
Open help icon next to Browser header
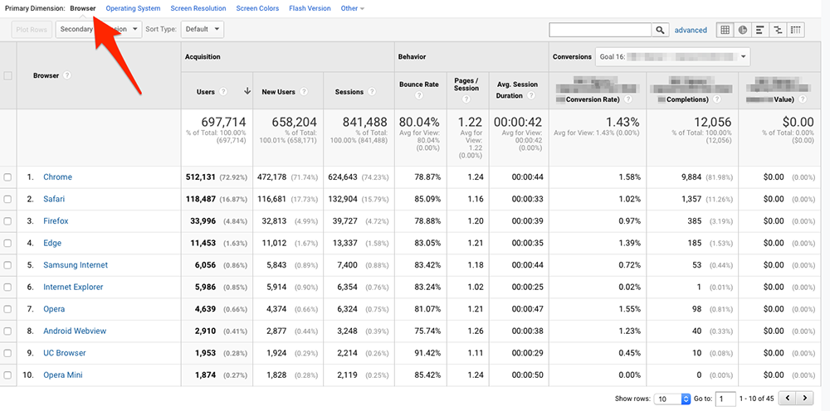(66, 75)
